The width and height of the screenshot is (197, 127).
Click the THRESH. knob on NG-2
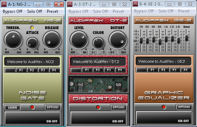(x=13, y=40)
